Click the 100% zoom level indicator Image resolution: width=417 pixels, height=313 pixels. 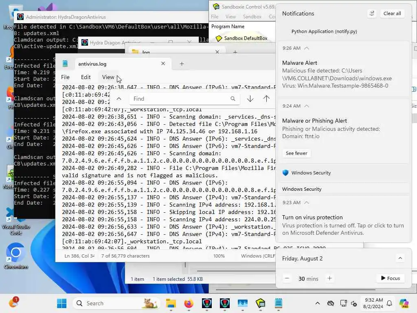[219, 256]
